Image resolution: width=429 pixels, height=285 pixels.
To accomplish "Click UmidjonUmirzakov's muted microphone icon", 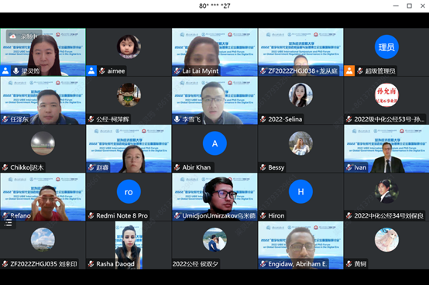I will (177, 216).
